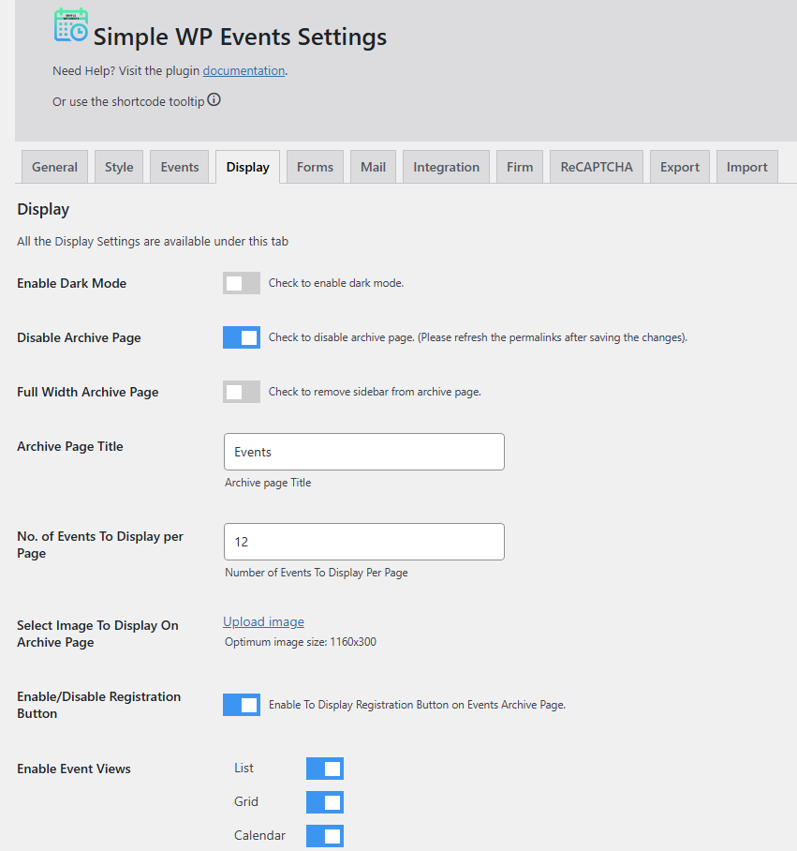
Task: Click the 'Simple WP Events Settings' heading
Action: [x=240, y=37]
